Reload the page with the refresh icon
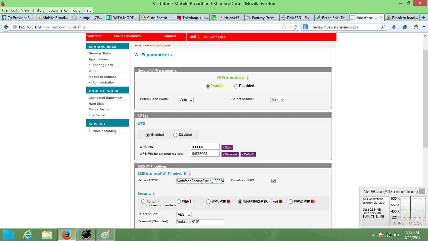Screen dimensions: 428x241 coord(295,27)
